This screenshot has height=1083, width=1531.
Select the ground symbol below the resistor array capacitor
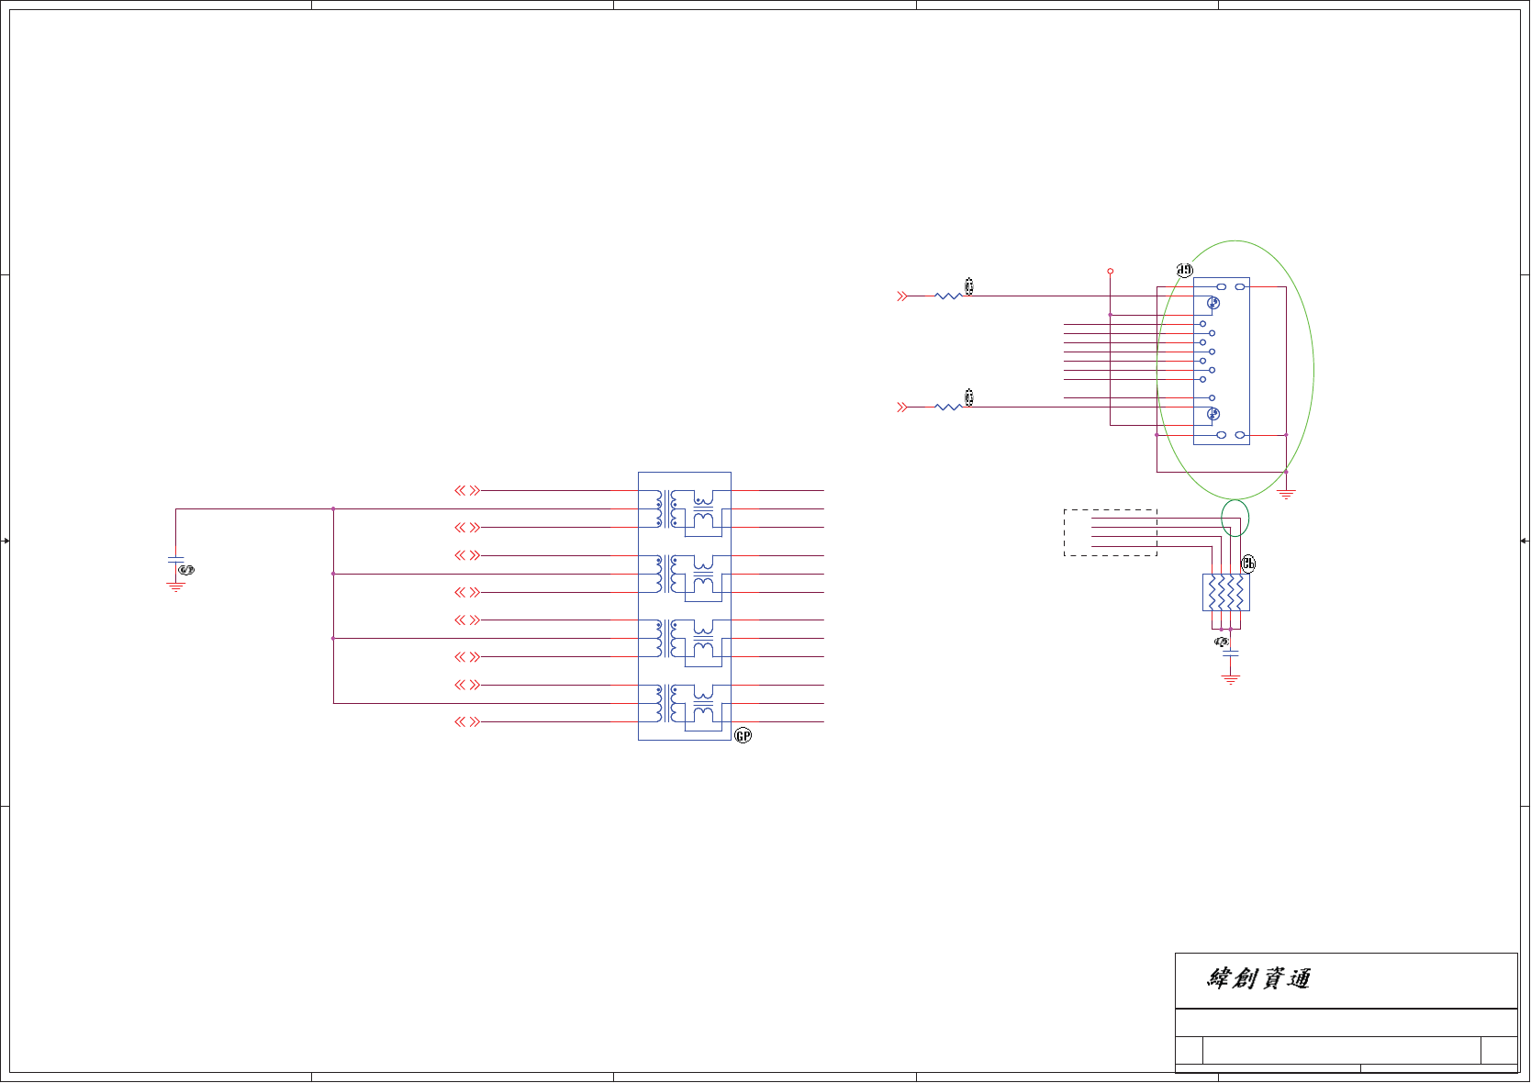tap(1231, 679)
